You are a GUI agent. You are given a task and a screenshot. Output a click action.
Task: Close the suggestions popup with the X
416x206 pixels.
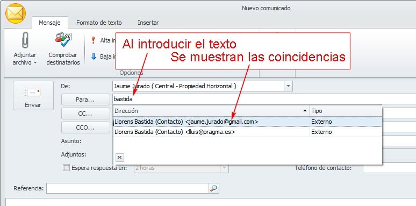click(x=120, y=158)
